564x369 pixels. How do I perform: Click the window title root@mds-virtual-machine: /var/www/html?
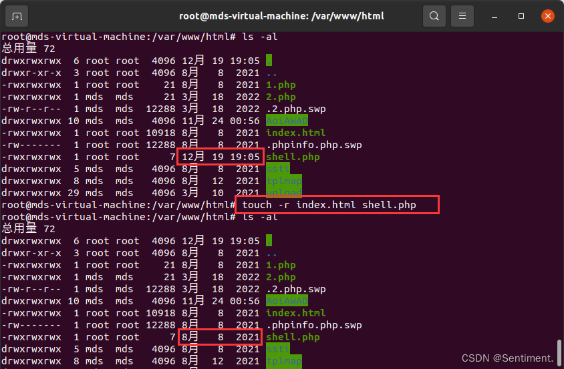(x=281, y=16)
